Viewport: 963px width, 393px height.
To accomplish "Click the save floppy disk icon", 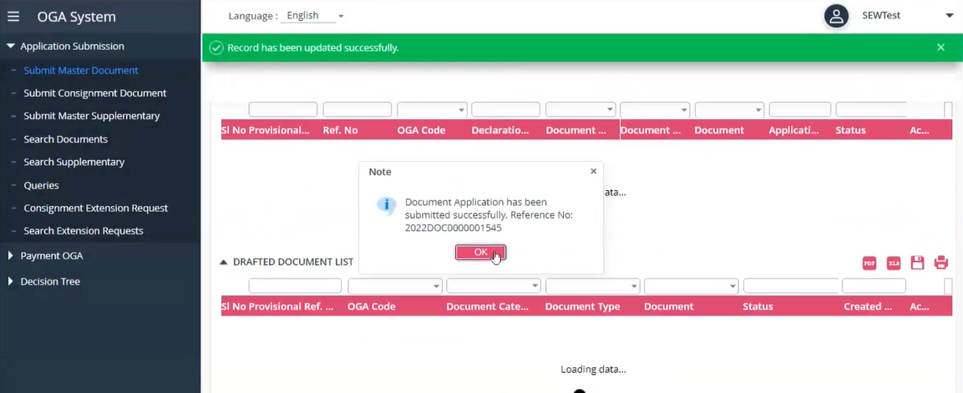I will pyautogui.click(x=917, y=263).
